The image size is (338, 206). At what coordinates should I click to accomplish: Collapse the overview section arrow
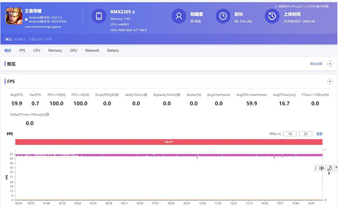pyautogui.click(x=330, y=64)
